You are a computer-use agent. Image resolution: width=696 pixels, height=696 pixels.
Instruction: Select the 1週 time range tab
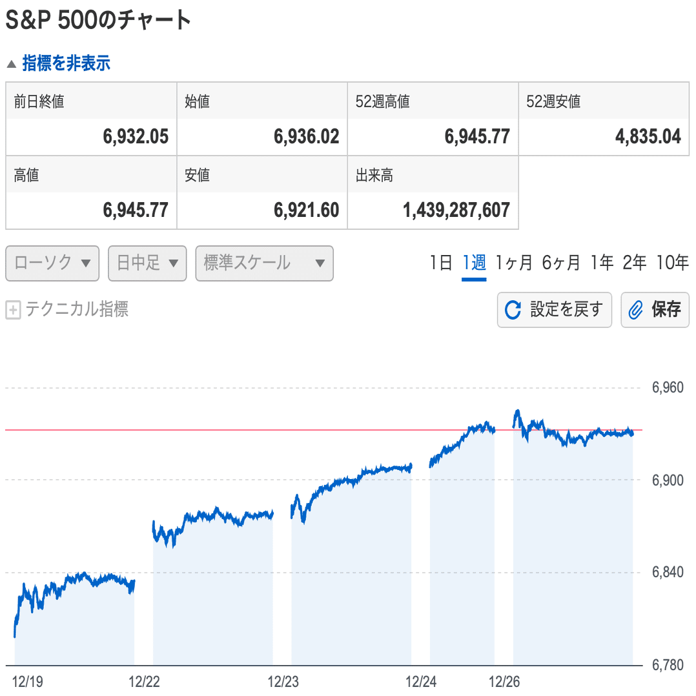[474, 263]
